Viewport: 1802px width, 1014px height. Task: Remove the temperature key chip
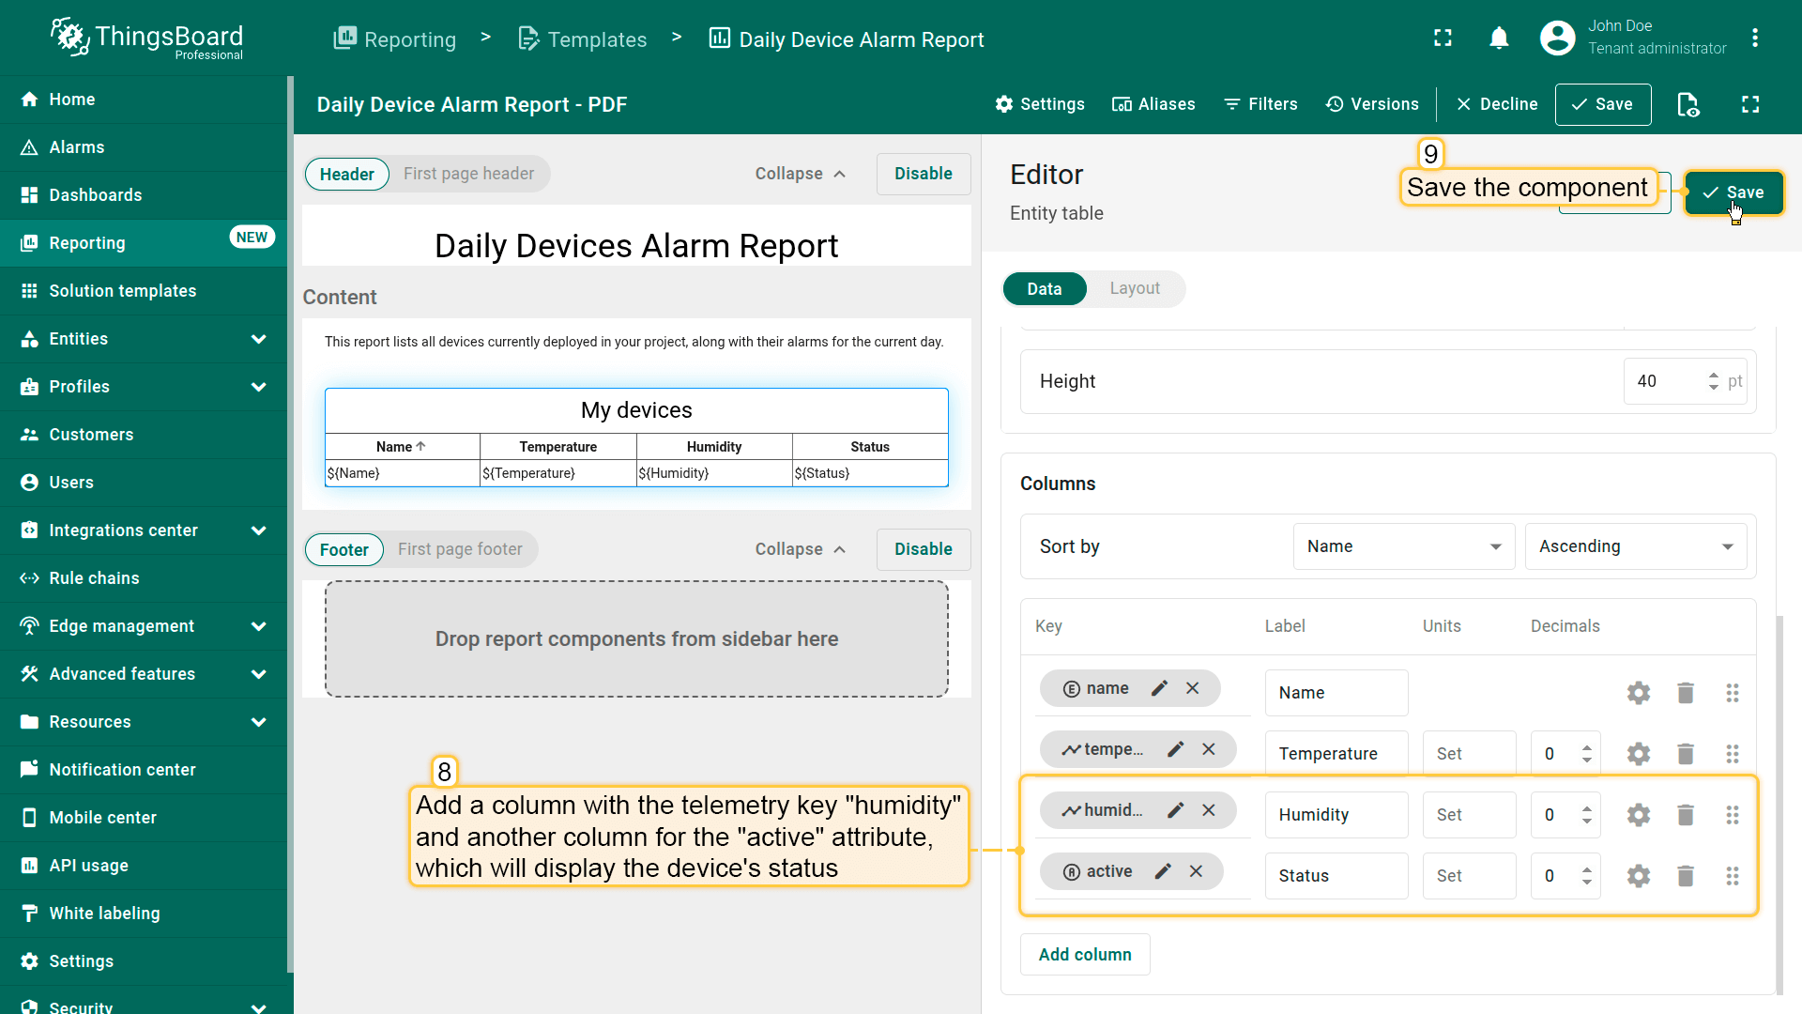(x=1209, y=749)
